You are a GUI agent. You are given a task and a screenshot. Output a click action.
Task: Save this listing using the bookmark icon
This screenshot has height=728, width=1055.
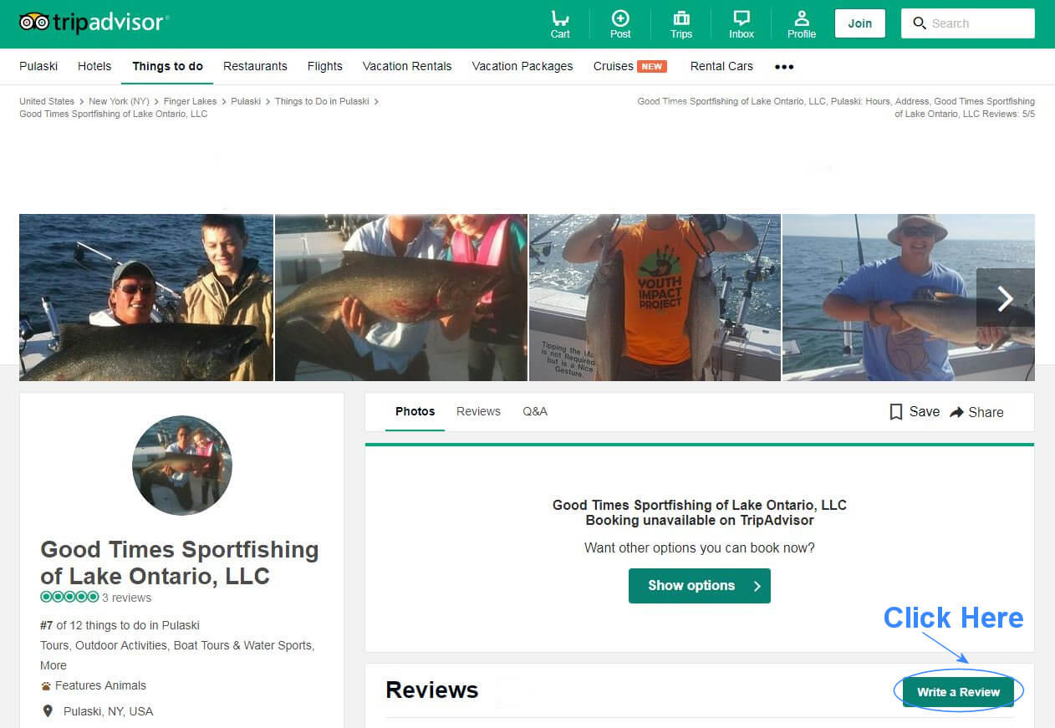coord(896,411)
